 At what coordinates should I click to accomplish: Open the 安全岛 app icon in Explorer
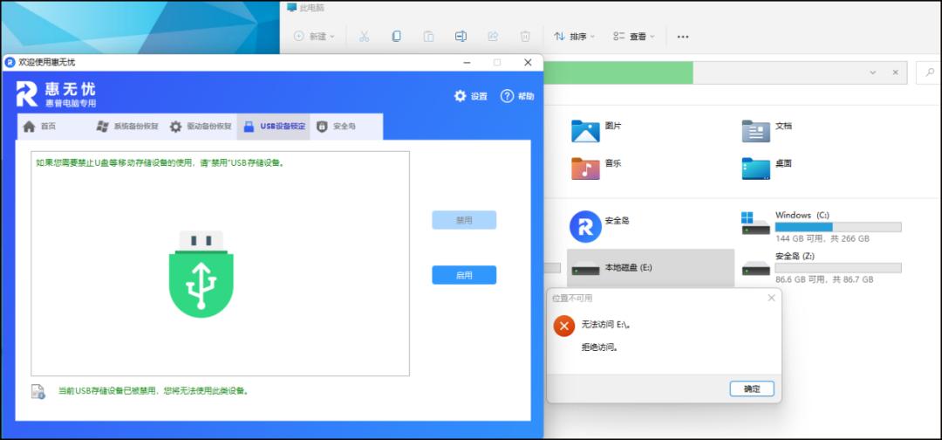coord(586,226)
